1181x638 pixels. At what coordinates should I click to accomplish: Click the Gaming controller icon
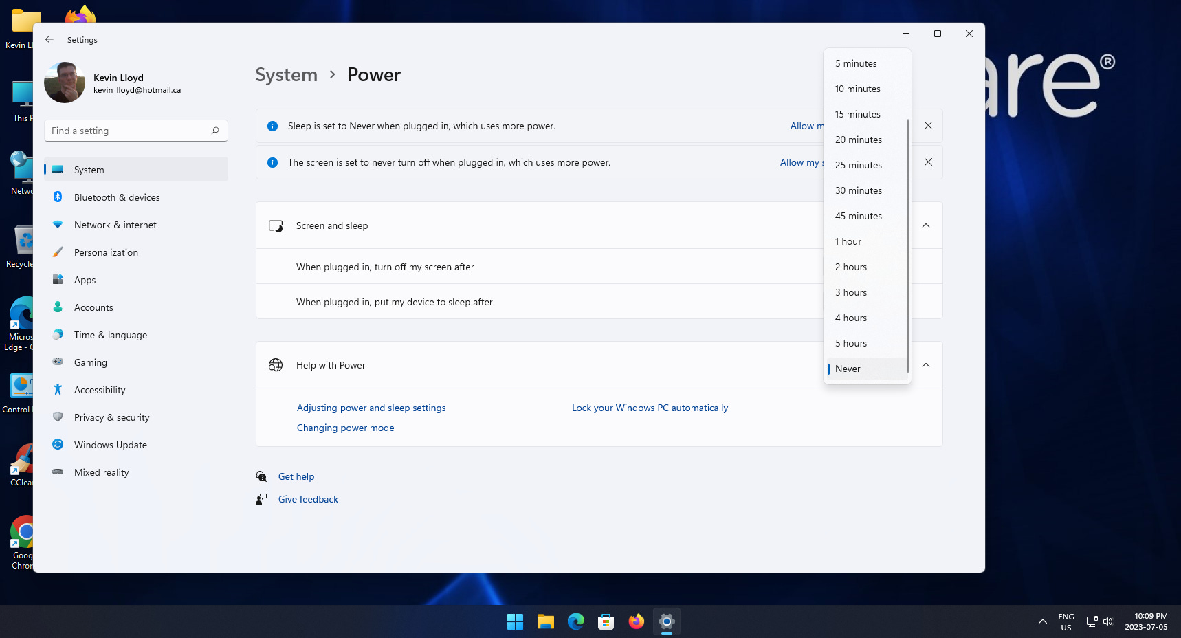click(x=58, y=362)
